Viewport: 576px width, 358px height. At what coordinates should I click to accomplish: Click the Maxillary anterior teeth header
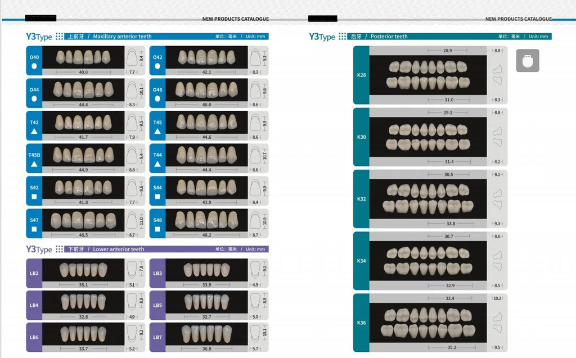(x=166, y=37)
